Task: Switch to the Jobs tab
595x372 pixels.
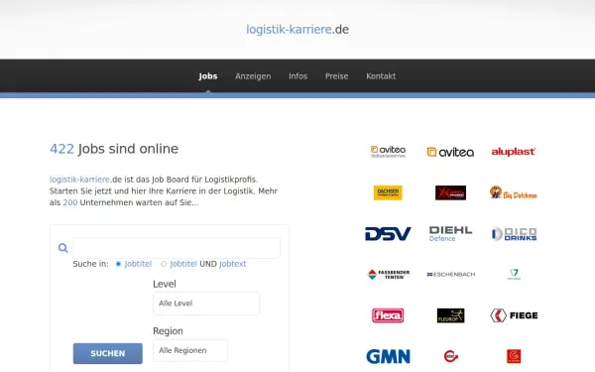Action: 208,76
